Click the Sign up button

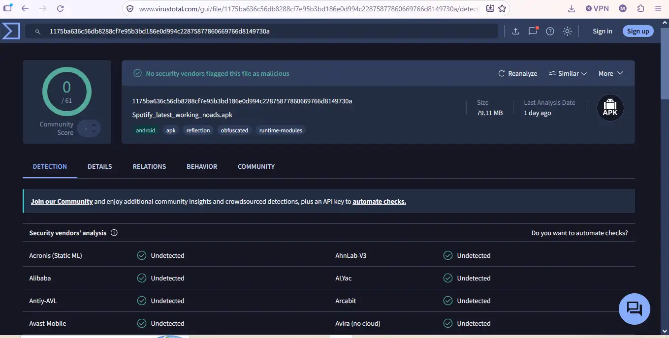coord(638,31)
